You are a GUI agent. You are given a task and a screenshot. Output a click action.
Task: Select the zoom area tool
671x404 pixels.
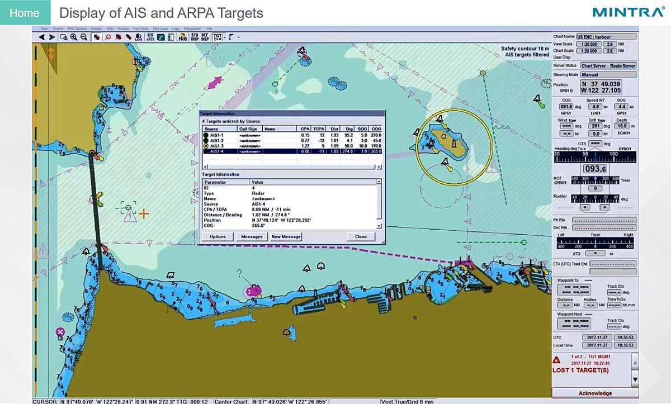[64, 37]
